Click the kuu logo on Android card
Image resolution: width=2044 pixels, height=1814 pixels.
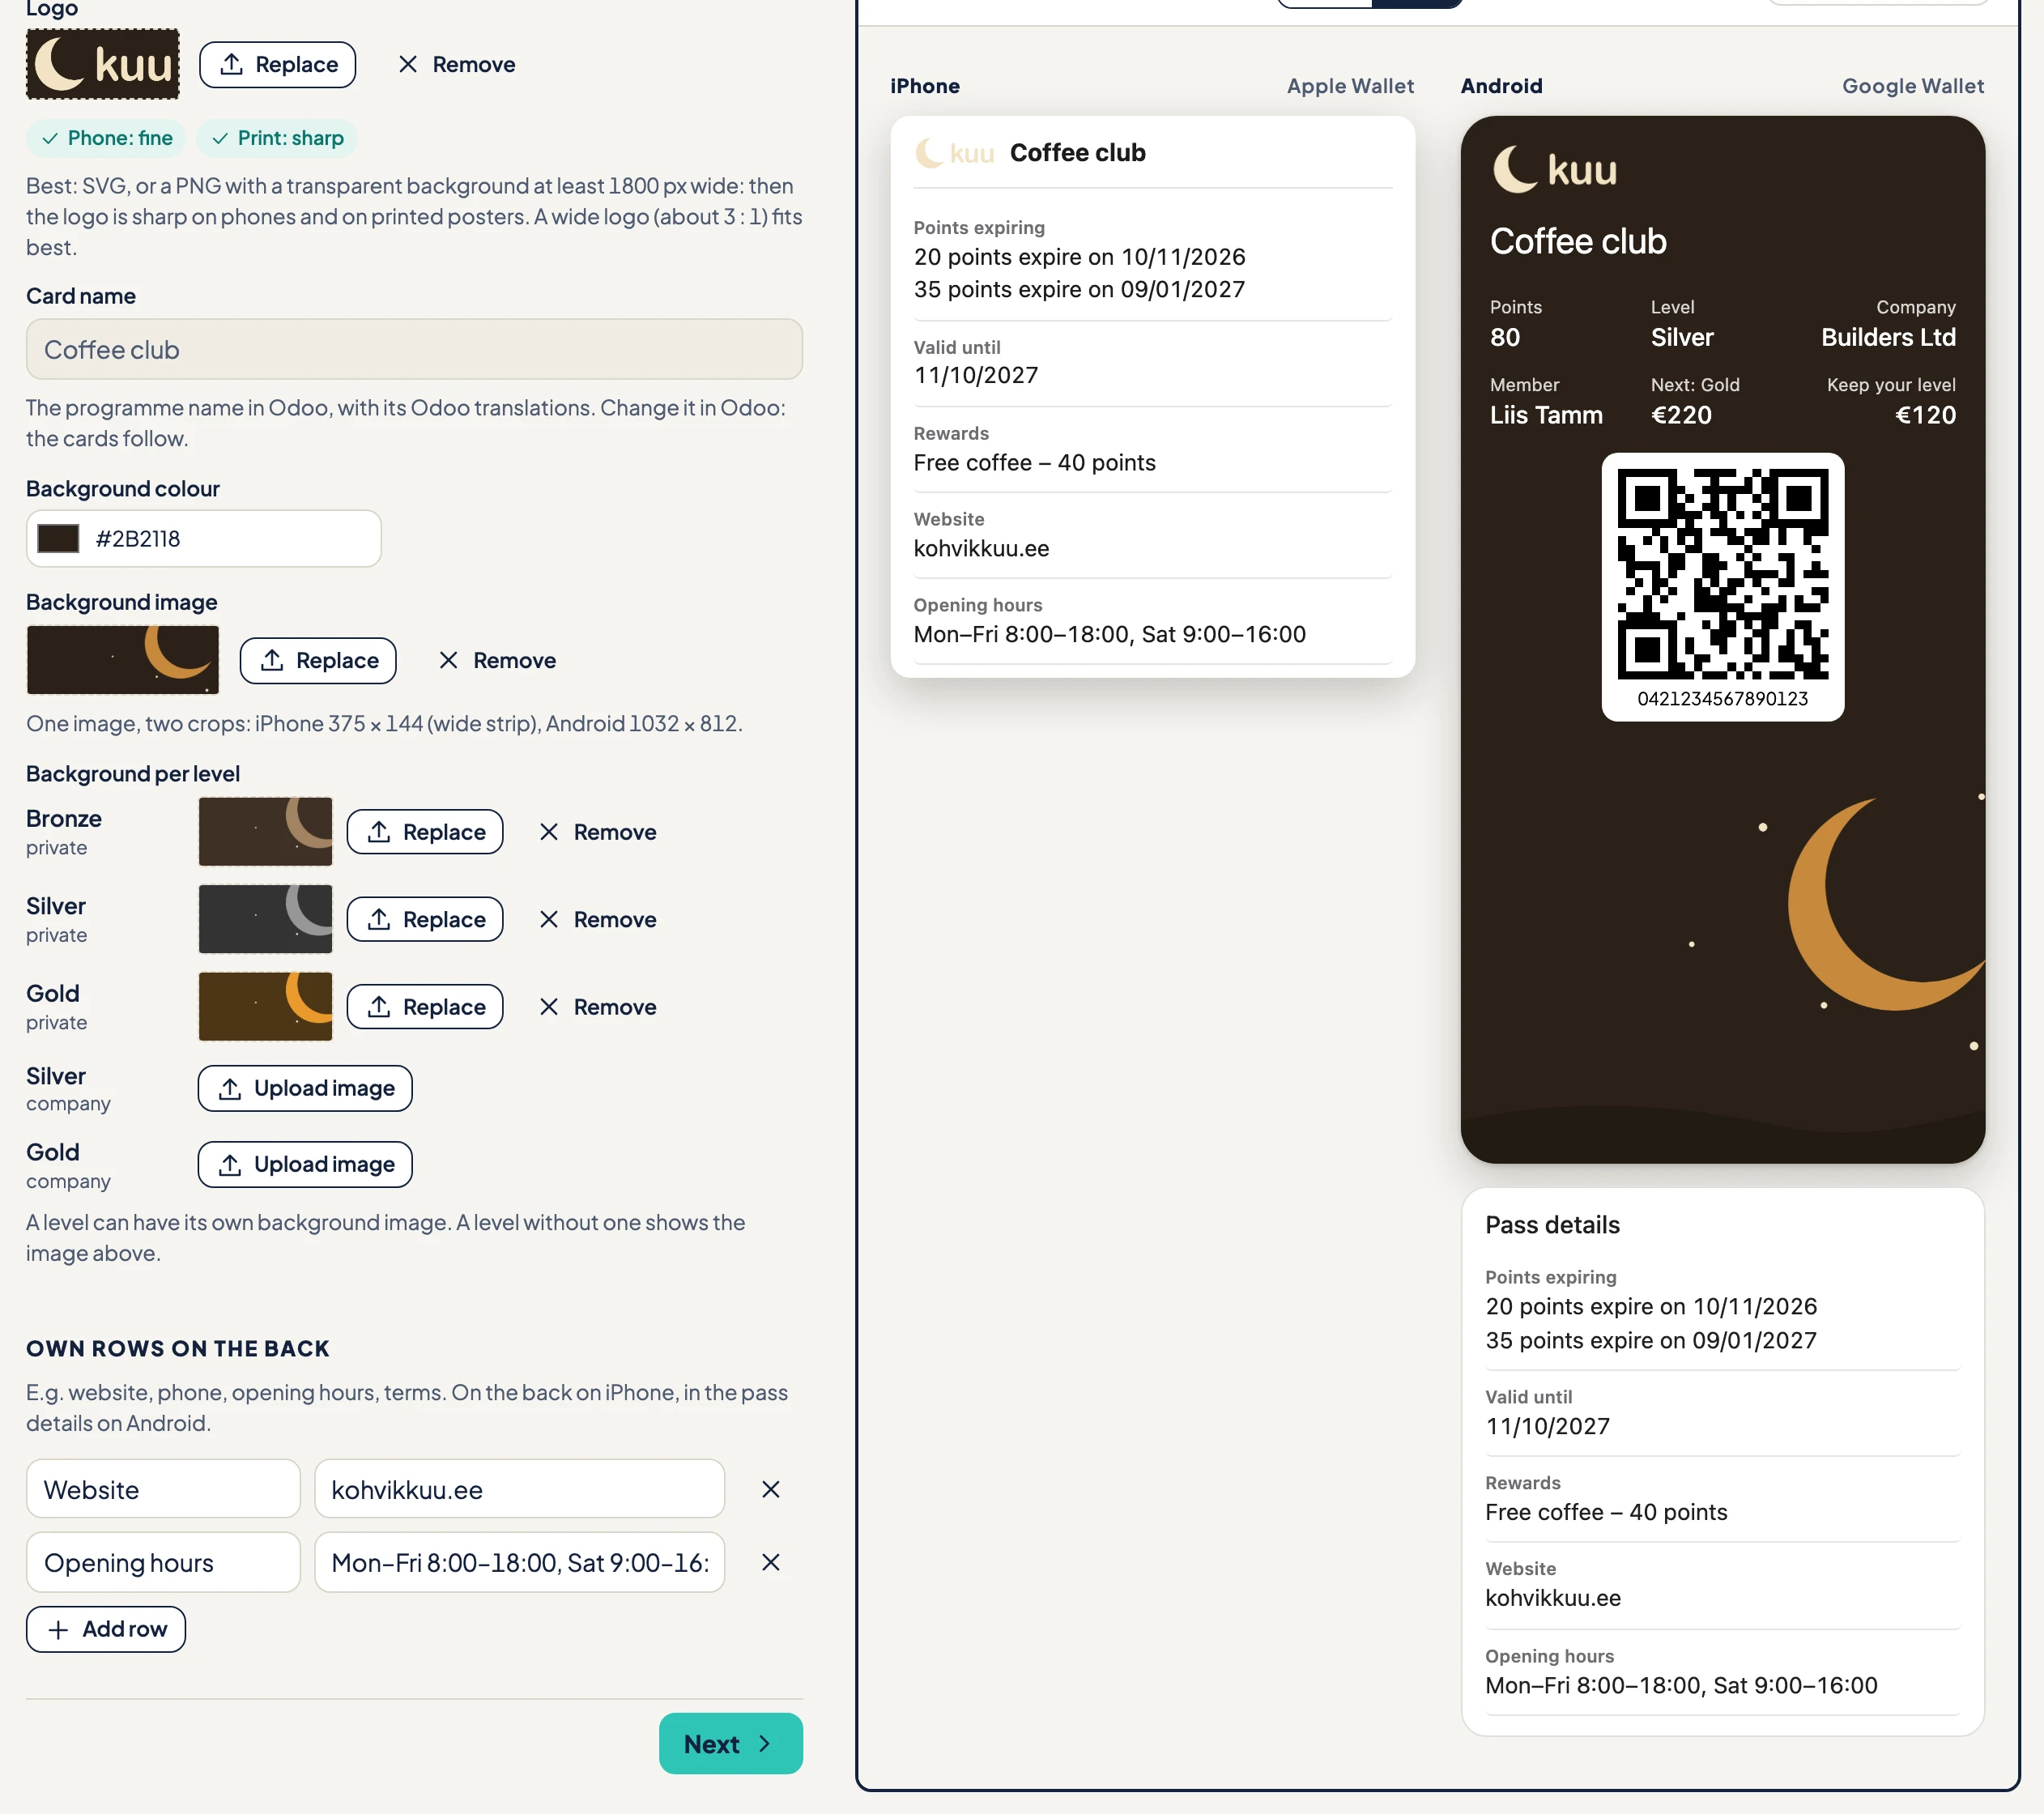coord(1554,169)
